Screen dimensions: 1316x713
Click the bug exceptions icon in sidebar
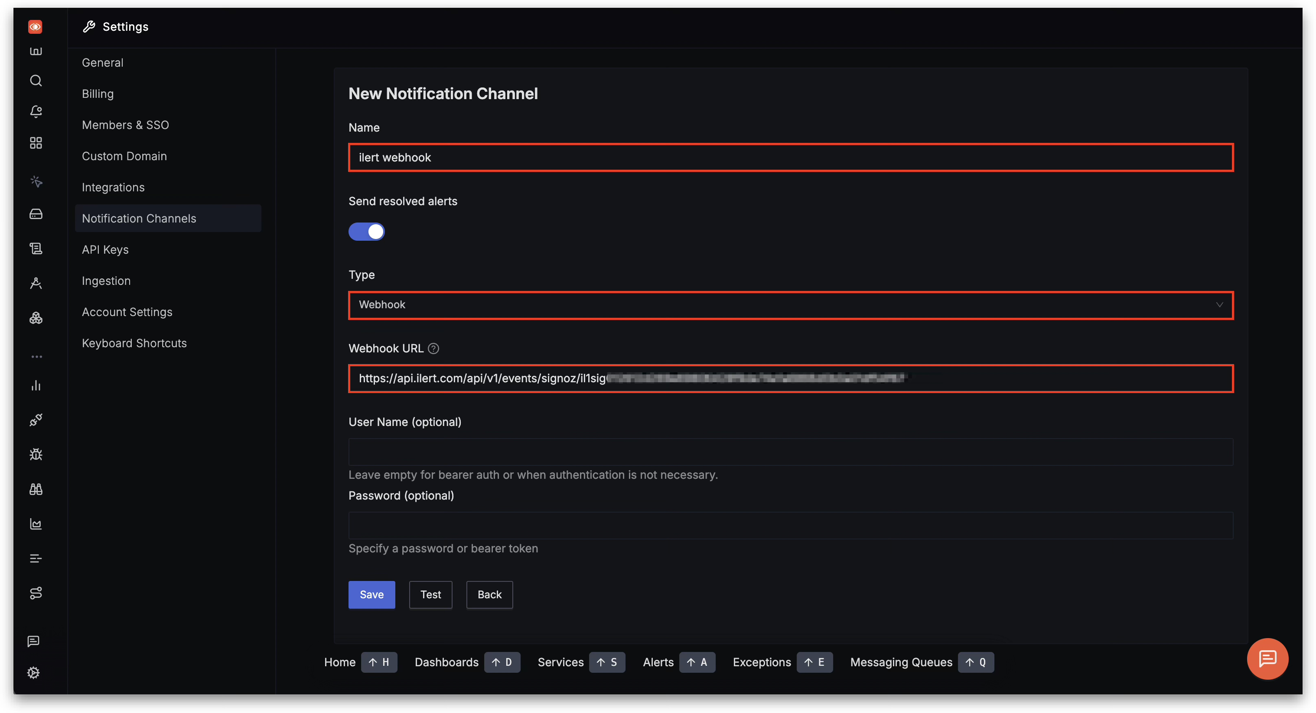click(x=36, y=454)
